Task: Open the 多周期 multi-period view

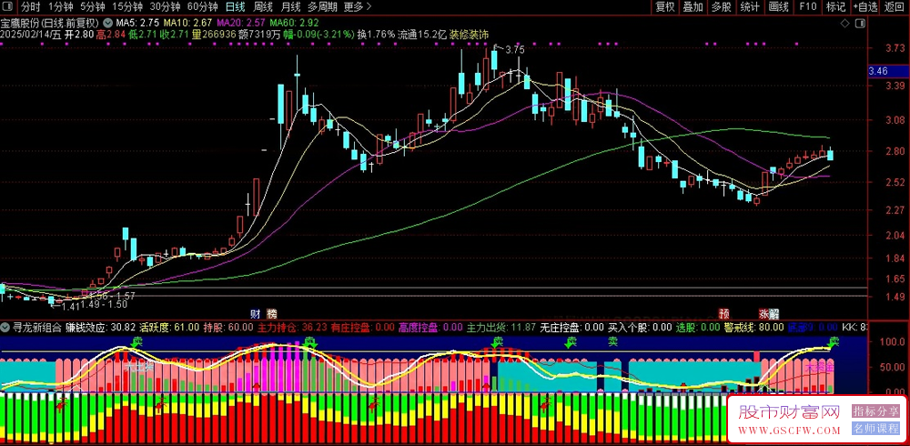Action: coord(322,6)
